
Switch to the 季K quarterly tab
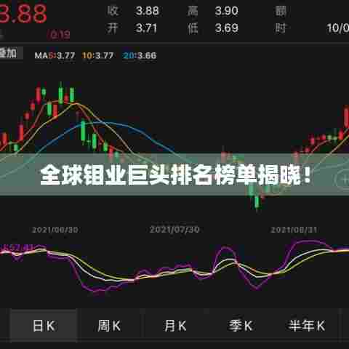coord(241,326)
